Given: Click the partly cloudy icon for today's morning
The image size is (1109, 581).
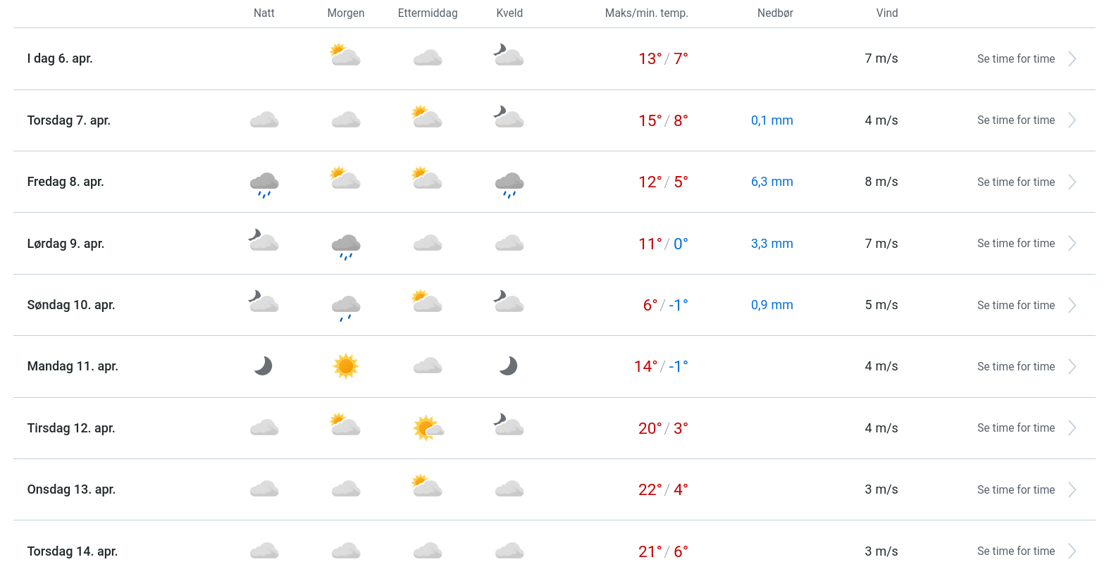Looking at the screenshot, I should [x=345, y=56].
